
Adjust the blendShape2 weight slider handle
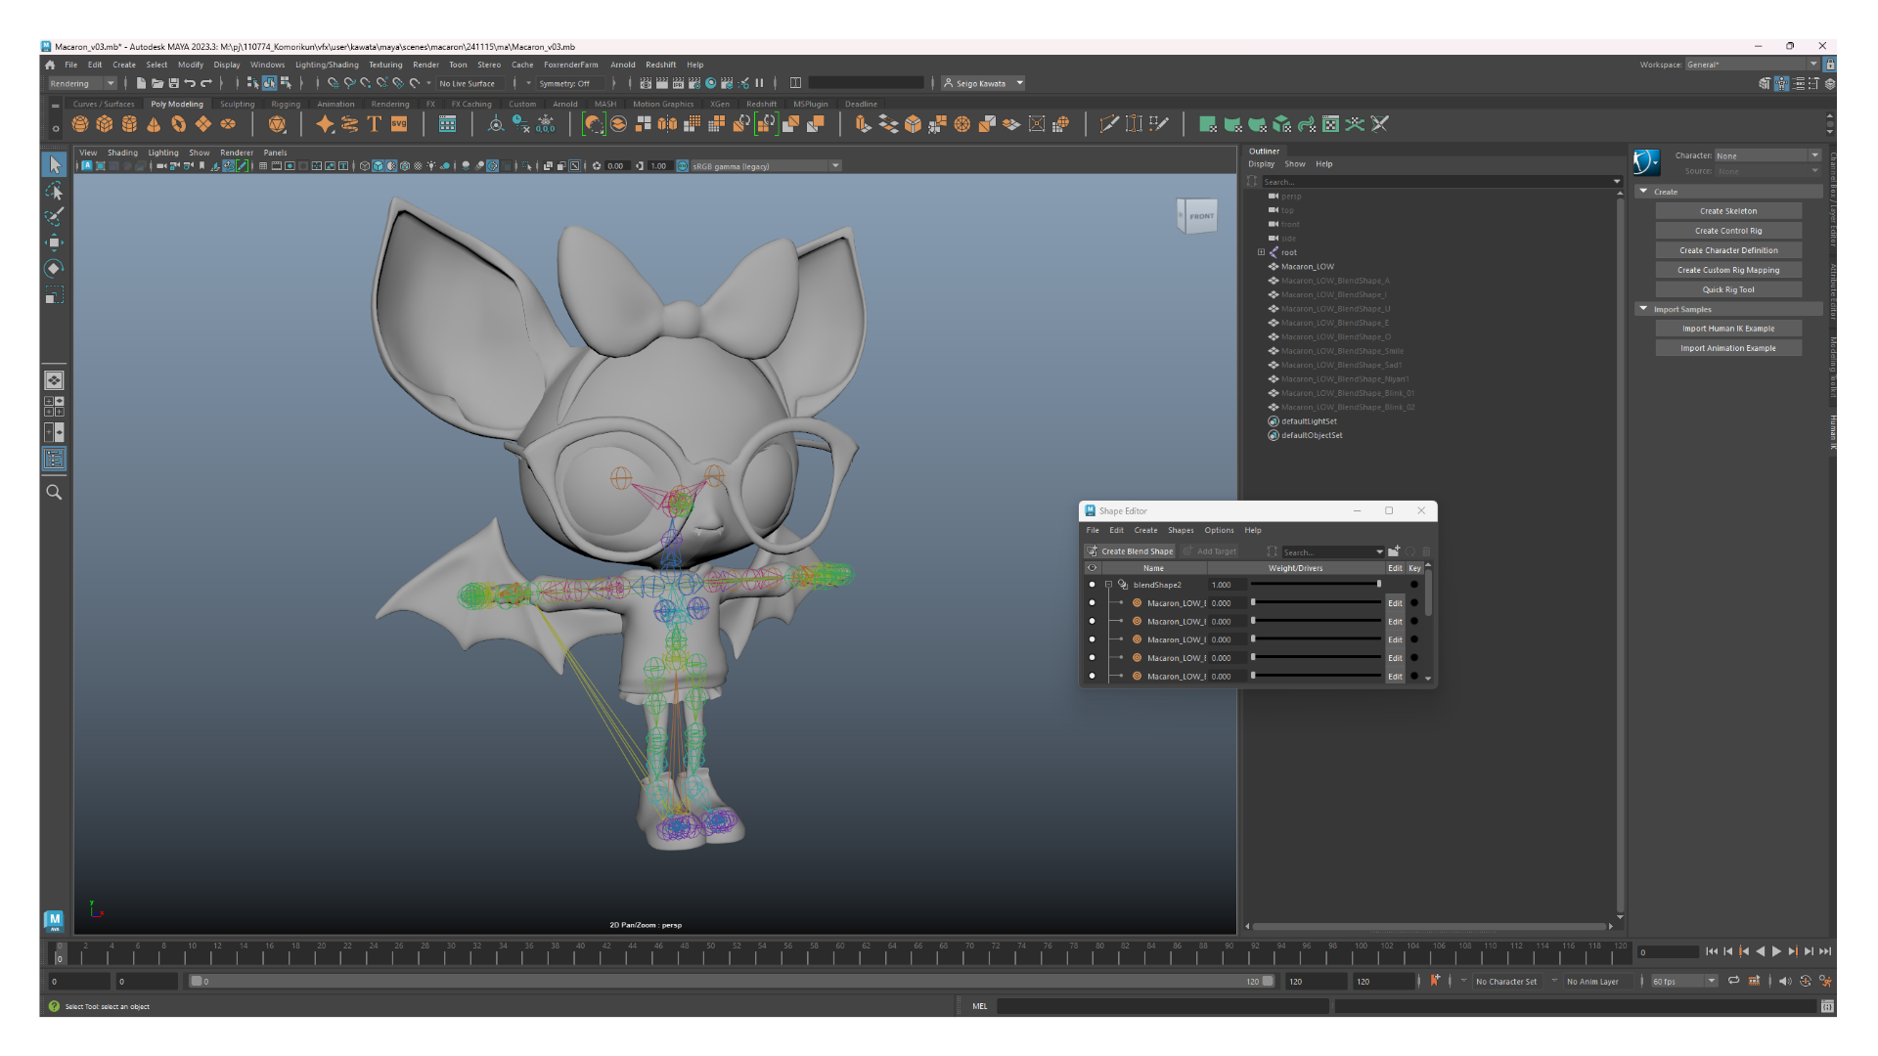(x=1379, y=584)
